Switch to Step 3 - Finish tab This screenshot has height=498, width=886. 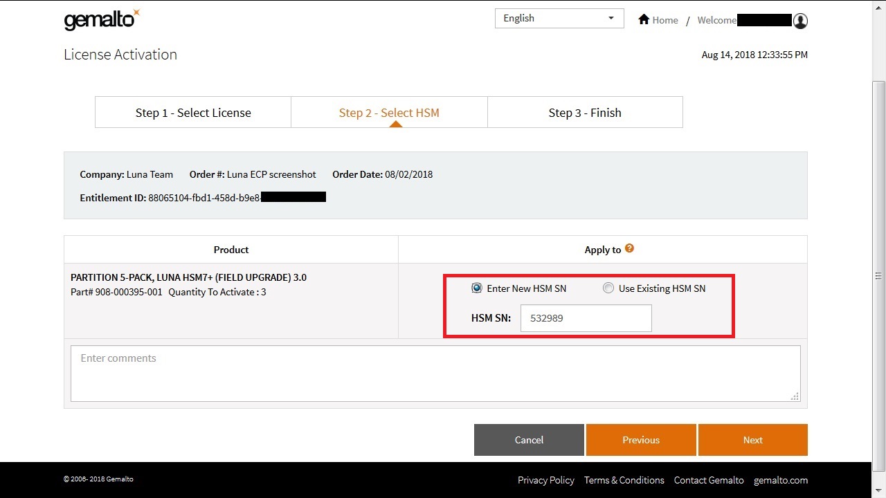coord(585,113)
